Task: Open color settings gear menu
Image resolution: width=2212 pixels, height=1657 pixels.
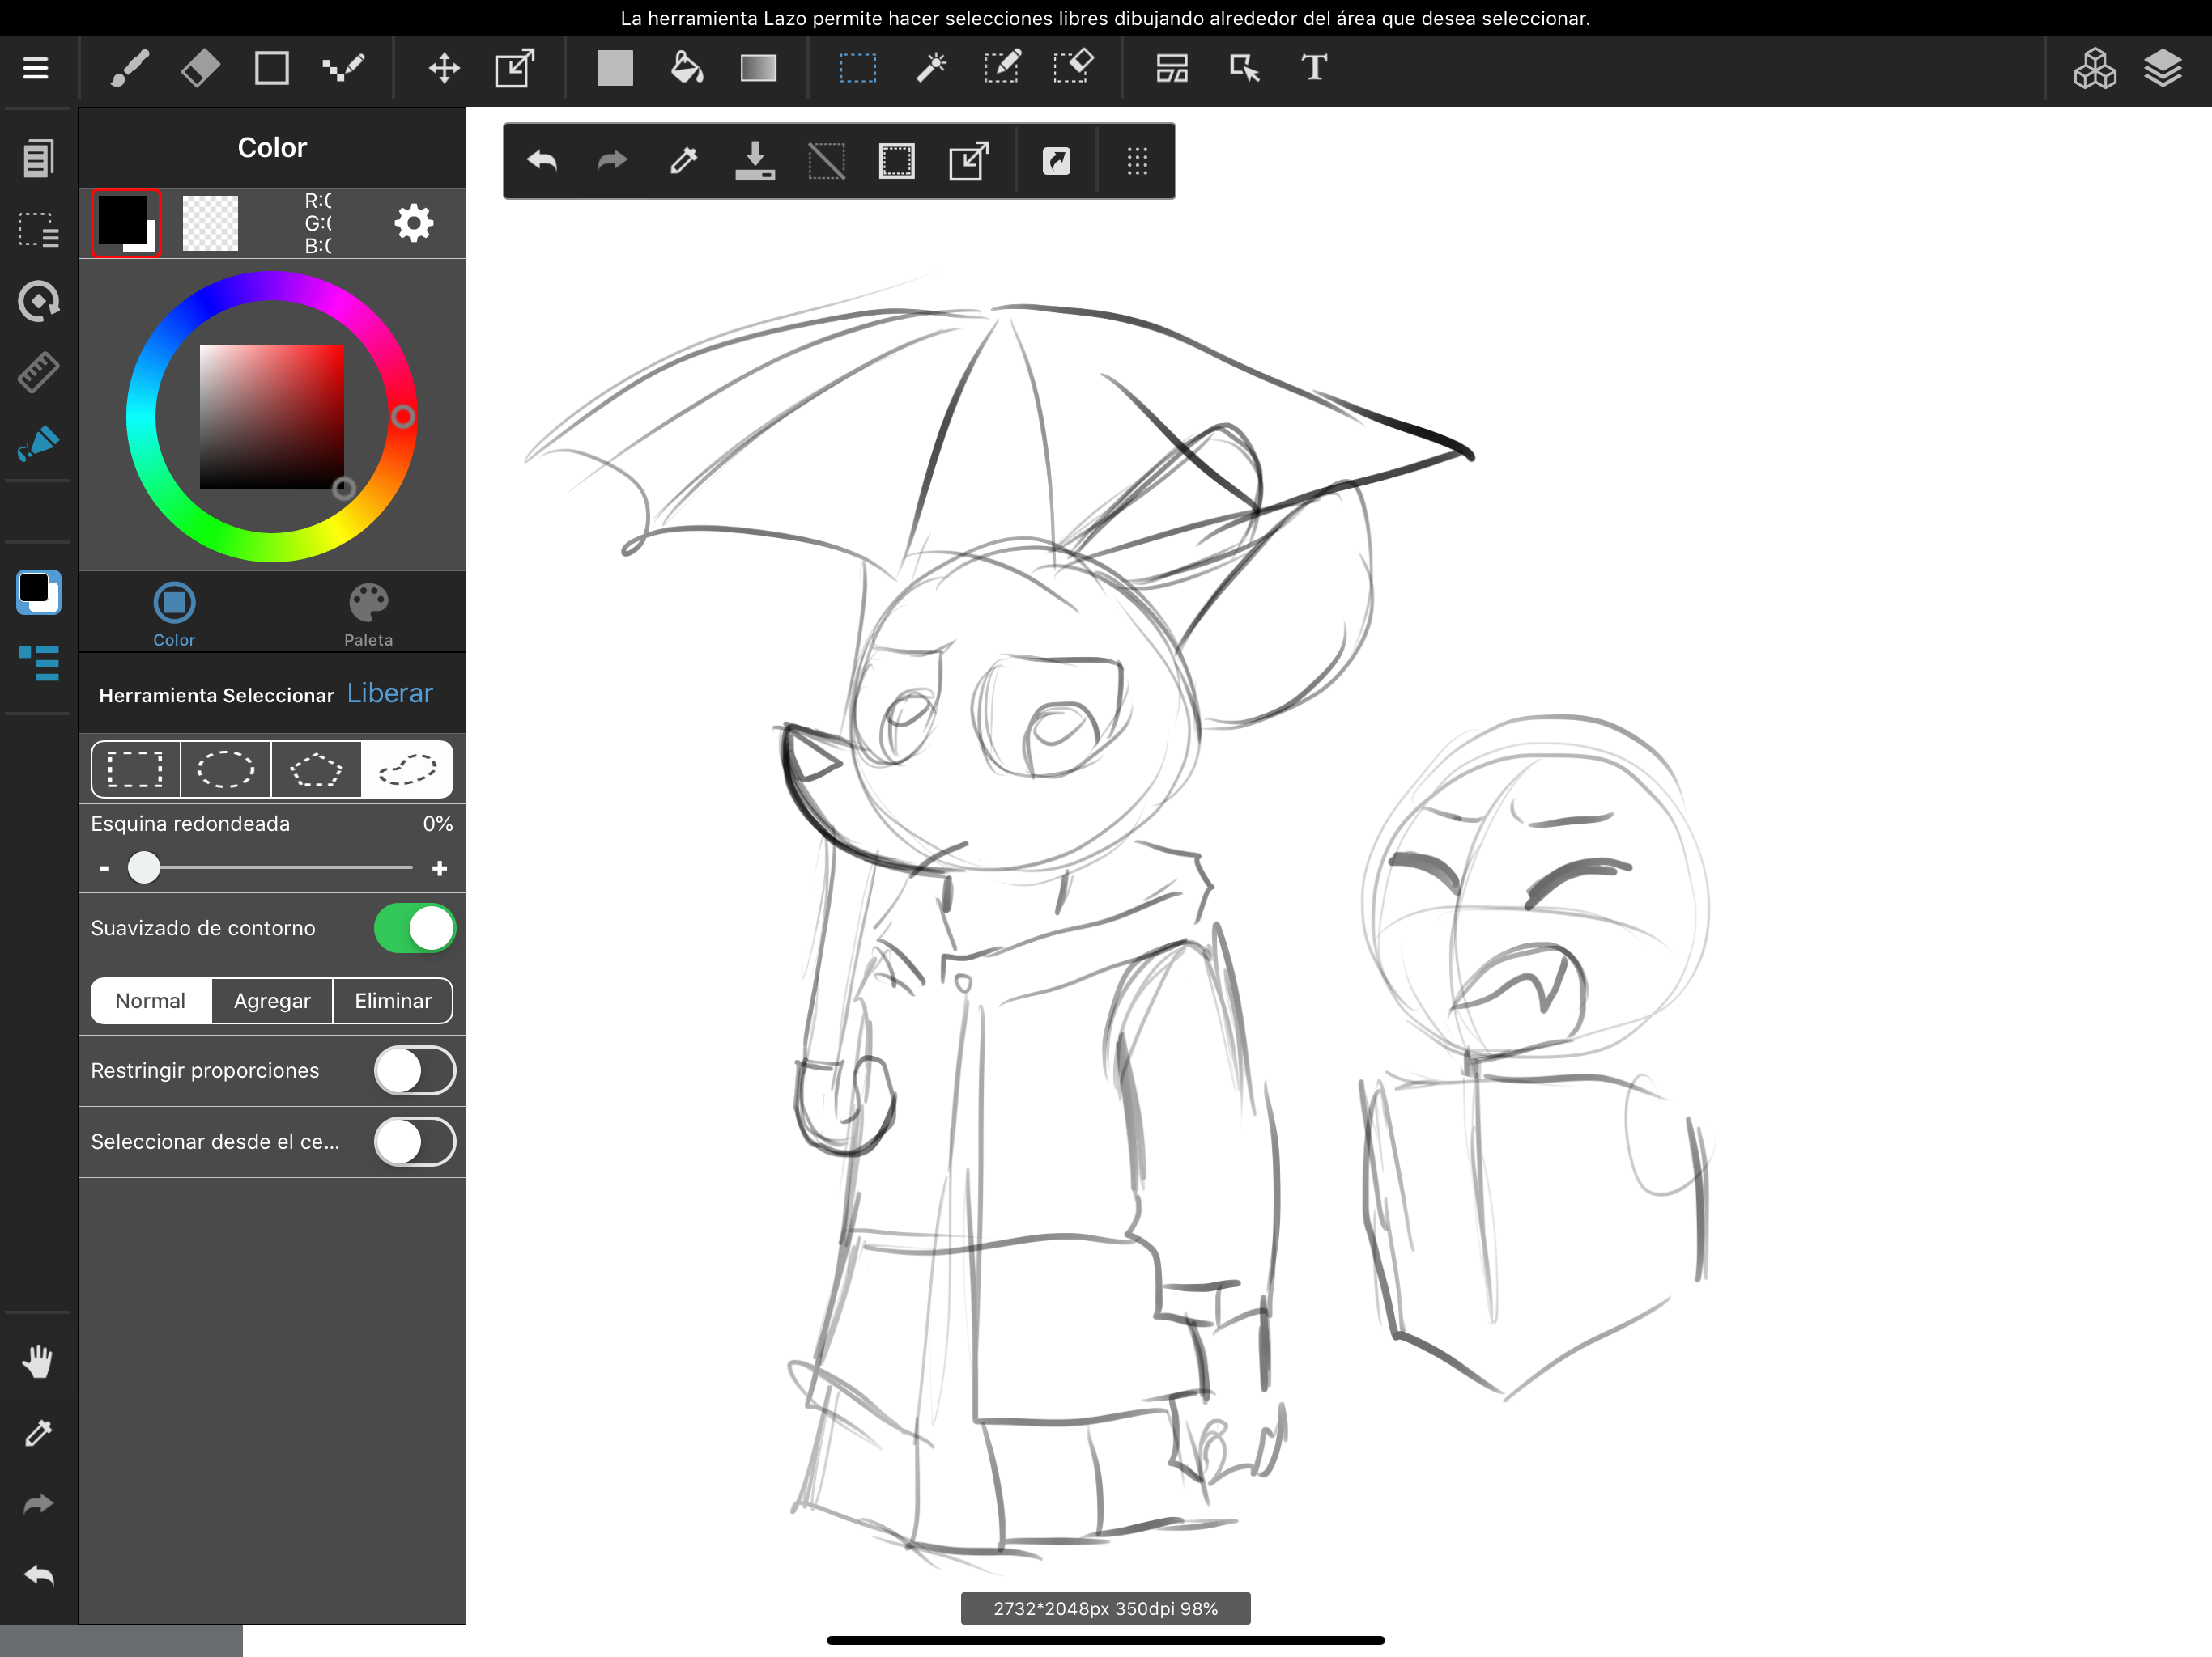Action: click(414, 222)
